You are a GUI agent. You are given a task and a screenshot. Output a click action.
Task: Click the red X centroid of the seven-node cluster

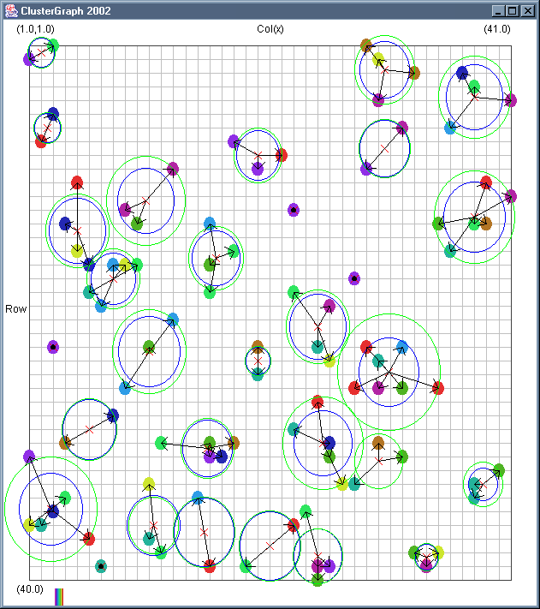click(x=389, y=372)
